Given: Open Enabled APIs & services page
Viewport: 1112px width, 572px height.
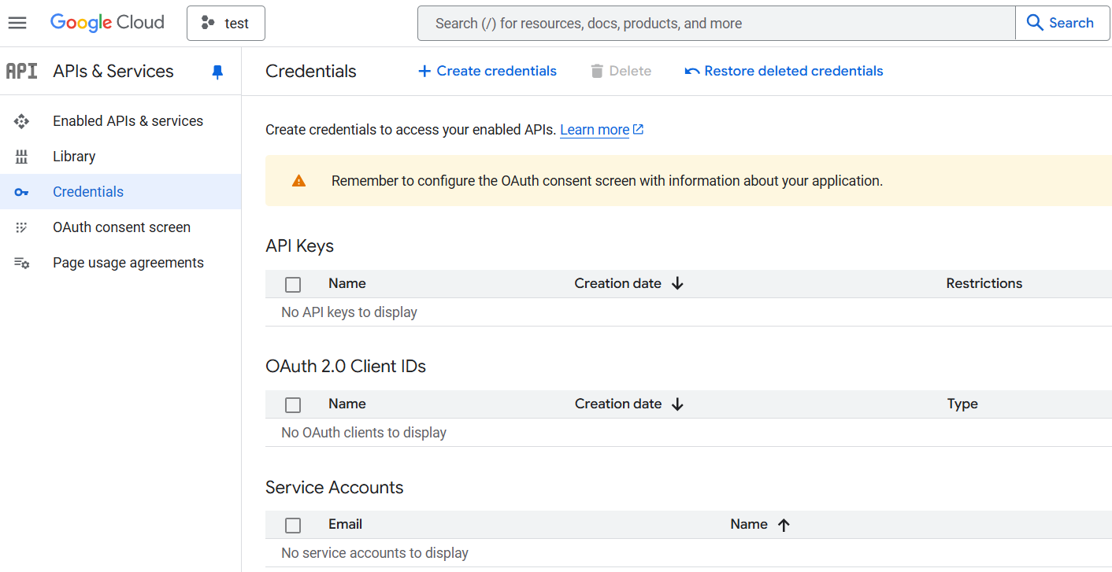Looking at the screenshot, I should [x=128, y=121].
